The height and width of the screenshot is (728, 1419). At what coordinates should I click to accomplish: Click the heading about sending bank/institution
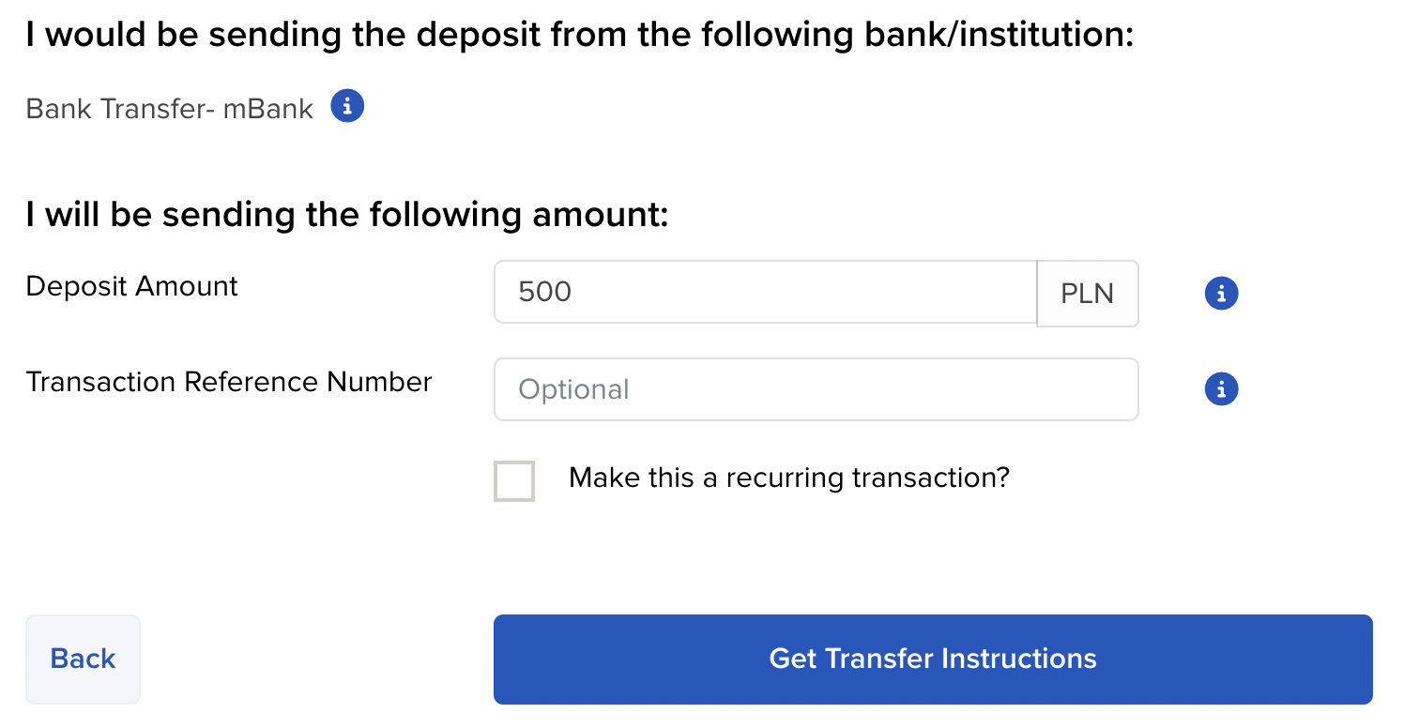580,36
